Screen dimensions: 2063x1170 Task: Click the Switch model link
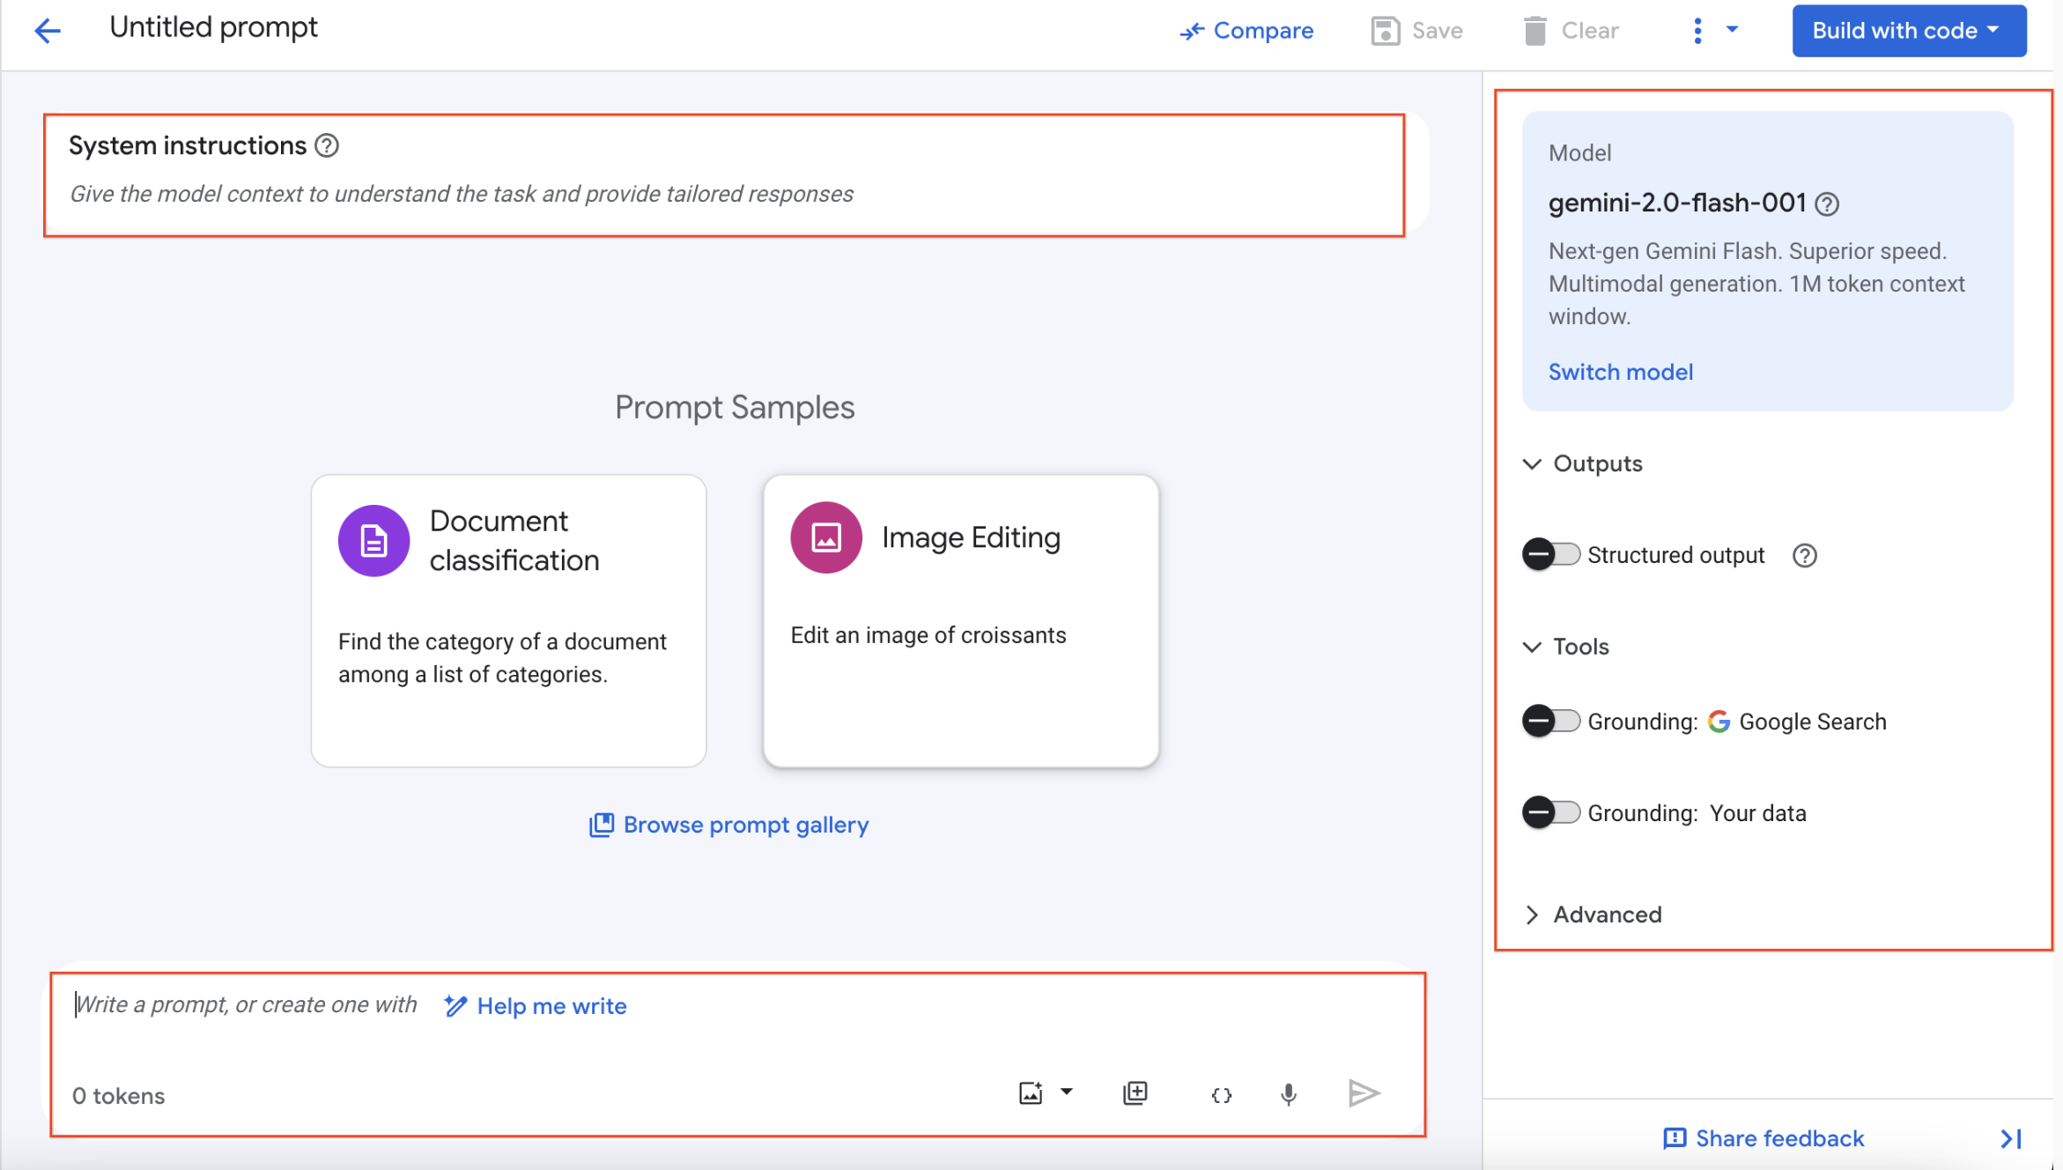(x=1620, y=372)
